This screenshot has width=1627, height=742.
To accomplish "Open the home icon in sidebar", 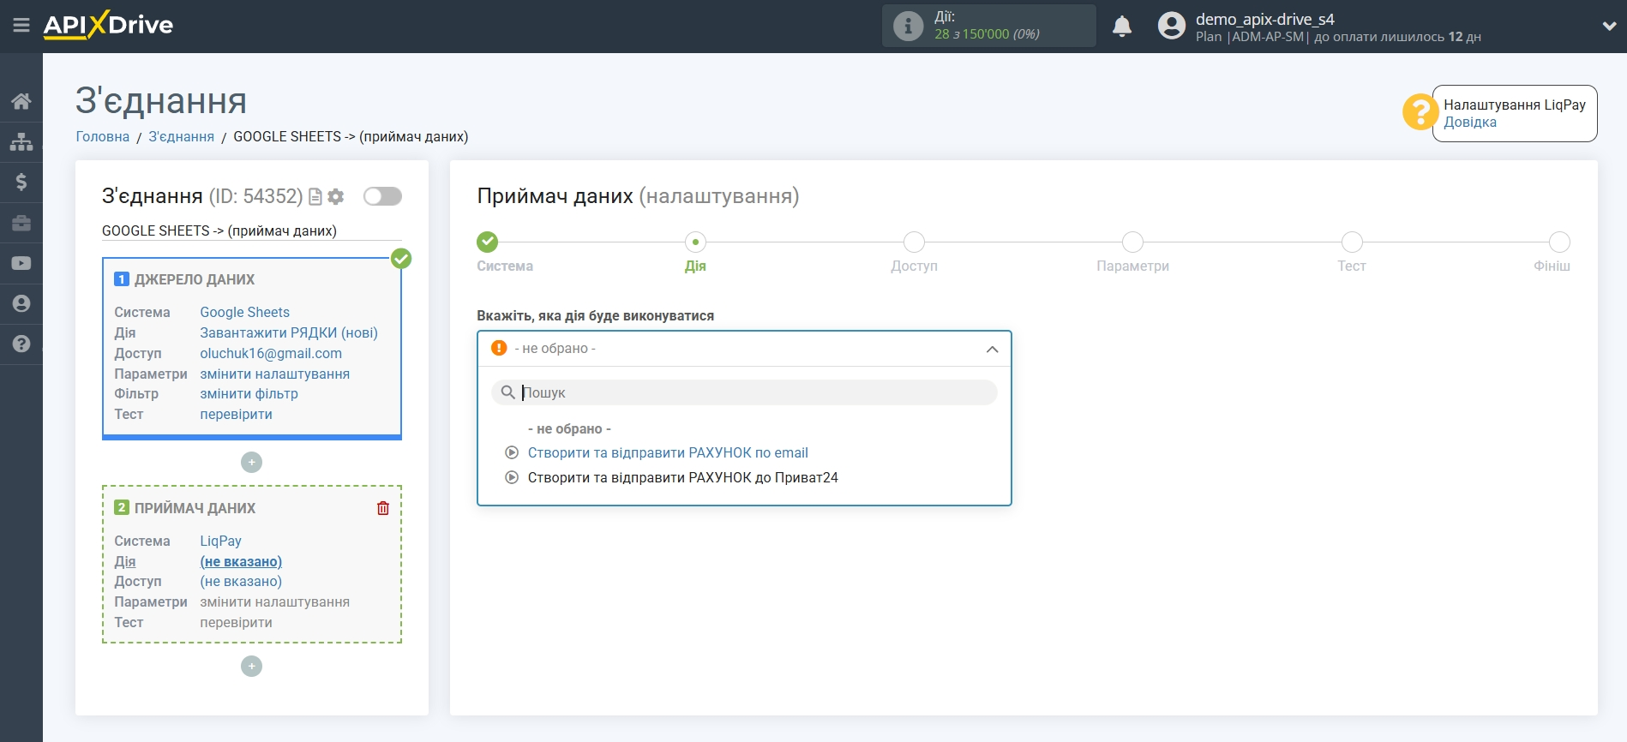I will (21, 101).
